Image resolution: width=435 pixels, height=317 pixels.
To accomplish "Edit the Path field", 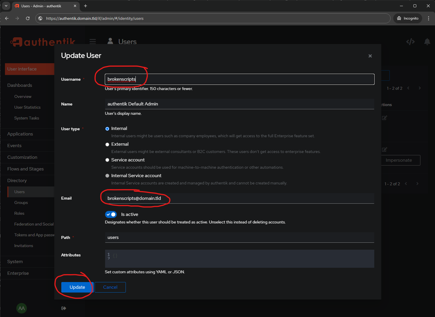I will [239, 237].
